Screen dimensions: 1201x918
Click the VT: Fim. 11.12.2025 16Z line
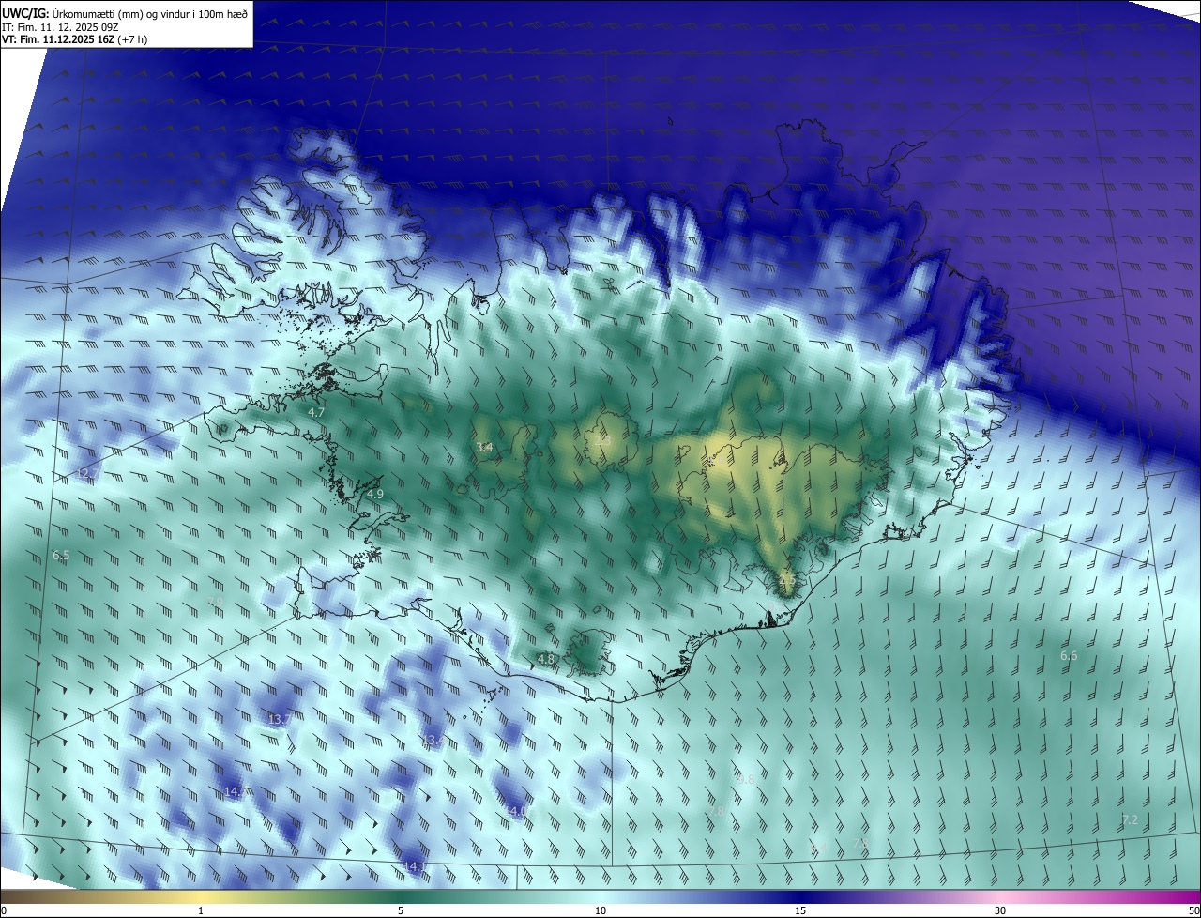tap(74, 39)
